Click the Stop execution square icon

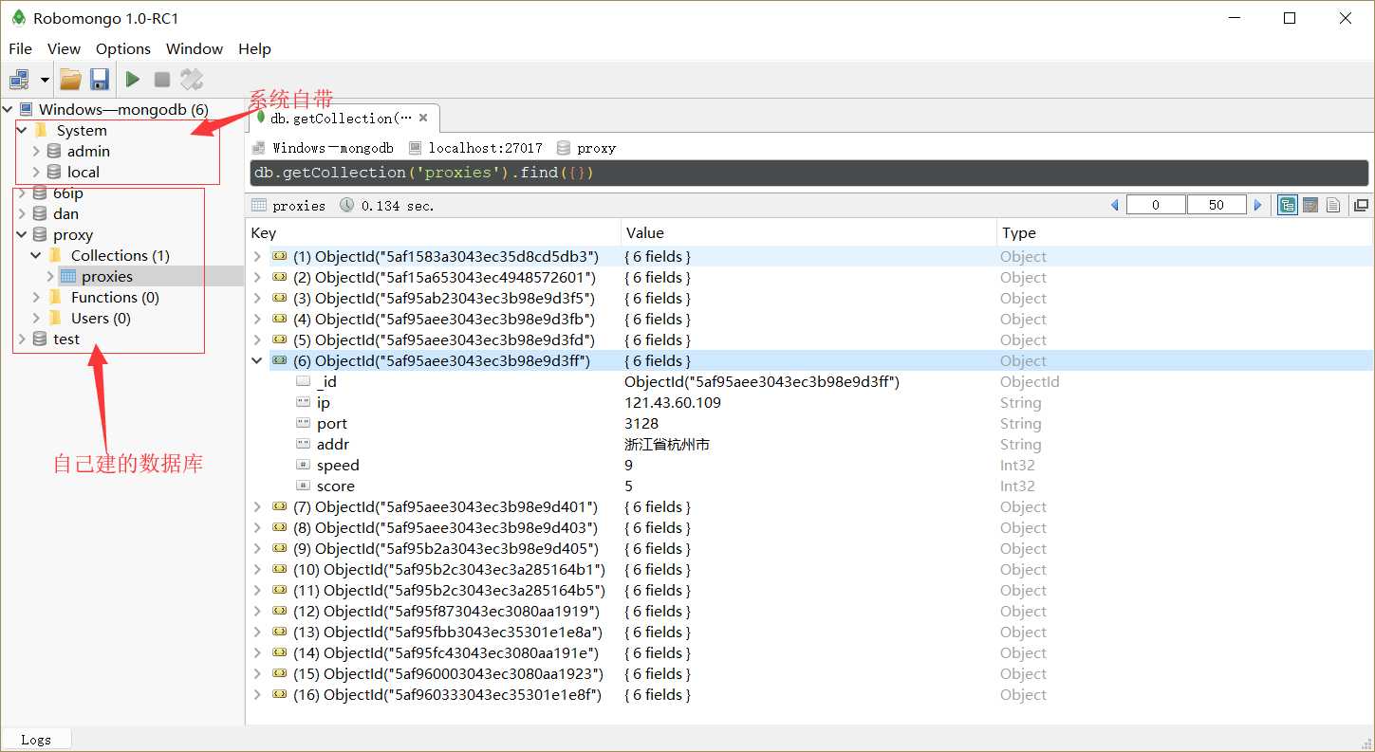coord(162,80)
